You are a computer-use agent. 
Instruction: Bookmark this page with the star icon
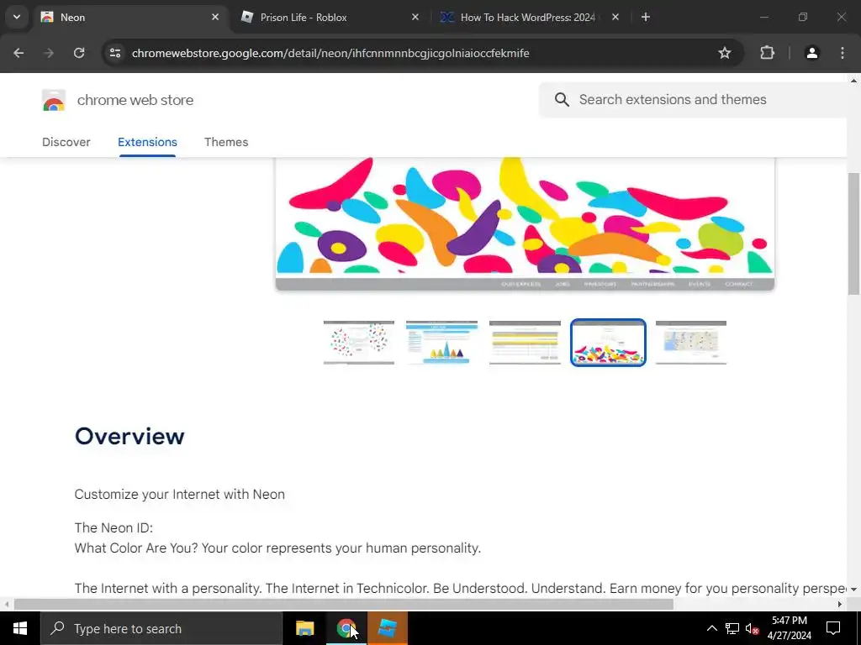pyautogui.click(x=725, y=53)
